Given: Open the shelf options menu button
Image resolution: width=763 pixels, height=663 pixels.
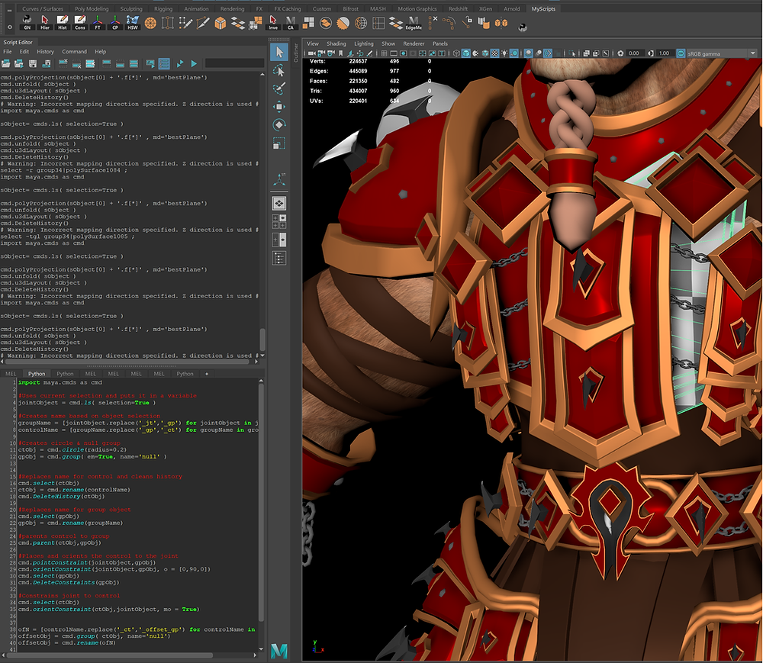Looking at the screenshot, I should click(9, 9).
